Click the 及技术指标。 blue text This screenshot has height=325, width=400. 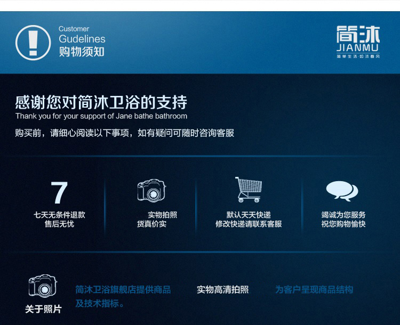[x=100, y=303]
